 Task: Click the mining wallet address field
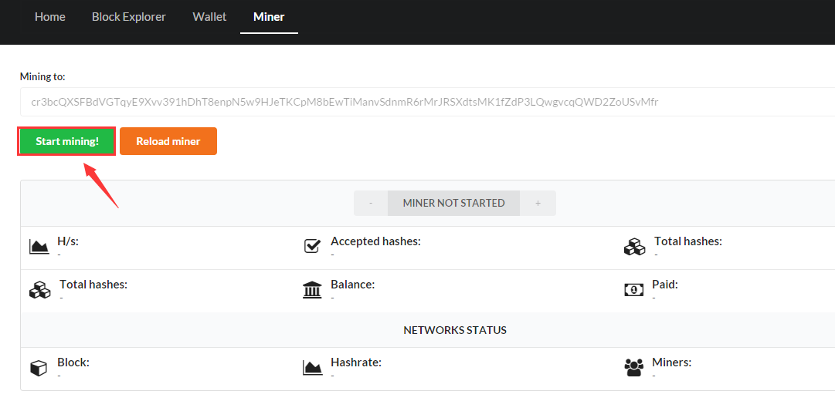tap(425, 102)
